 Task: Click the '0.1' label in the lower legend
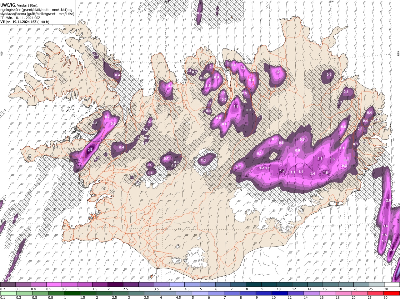[x=3, y=297]
